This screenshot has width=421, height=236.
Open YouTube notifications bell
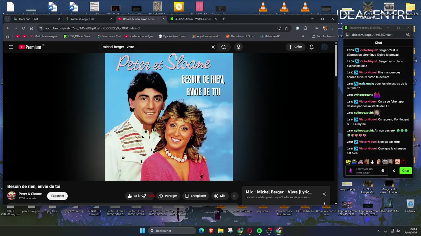[x=311, y=47]
